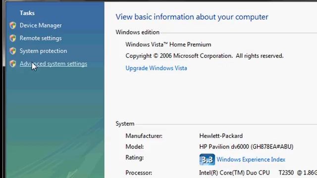
Task: Click the 'Processor:' label
Action: (139, 173)
